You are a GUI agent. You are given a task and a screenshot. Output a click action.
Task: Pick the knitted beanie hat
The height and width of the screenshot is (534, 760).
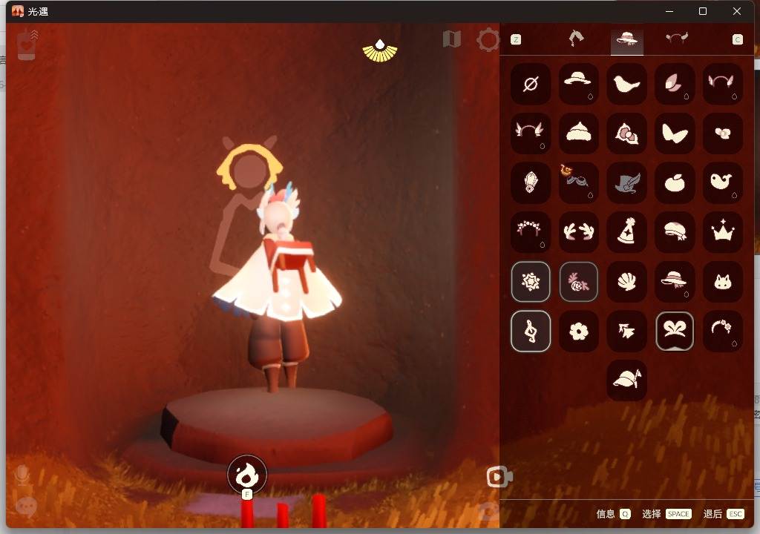pos(578,133)
